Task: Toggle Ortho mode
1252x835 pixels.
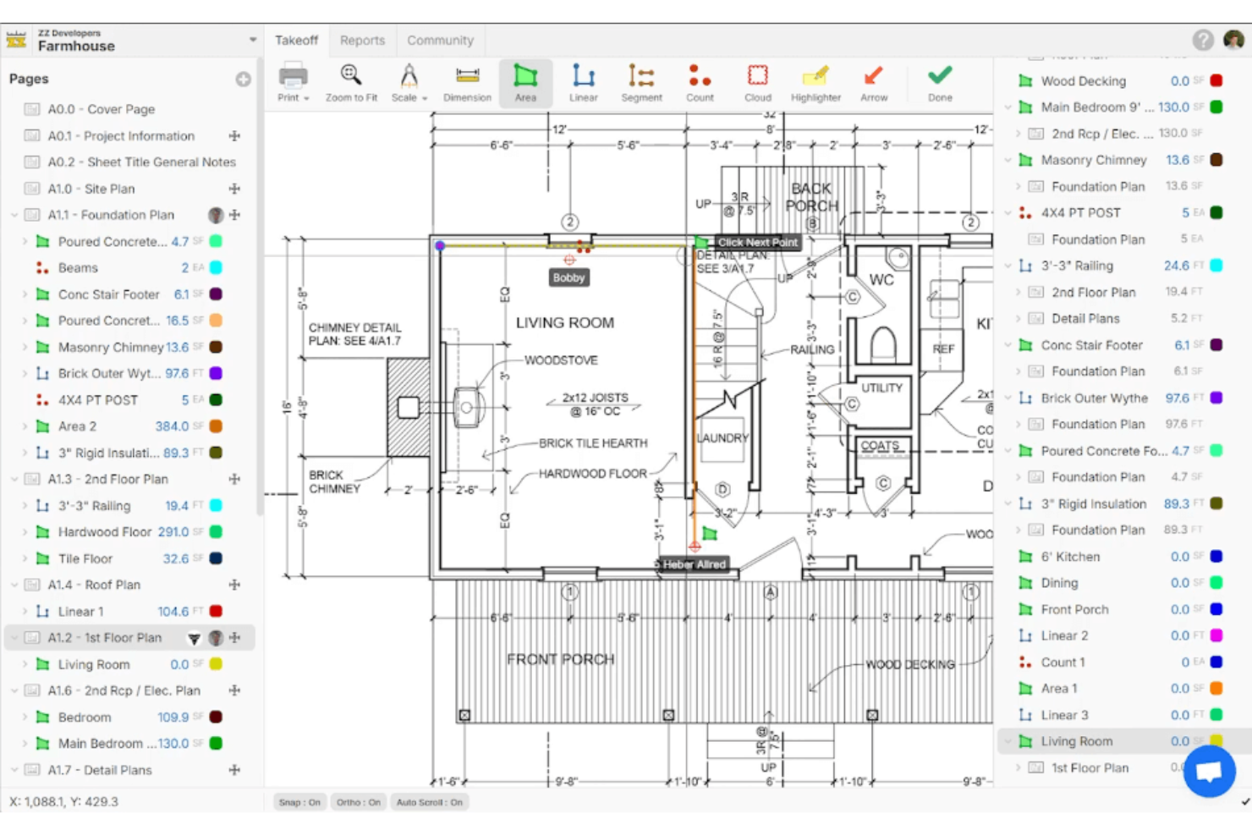Action: (358, 802)
